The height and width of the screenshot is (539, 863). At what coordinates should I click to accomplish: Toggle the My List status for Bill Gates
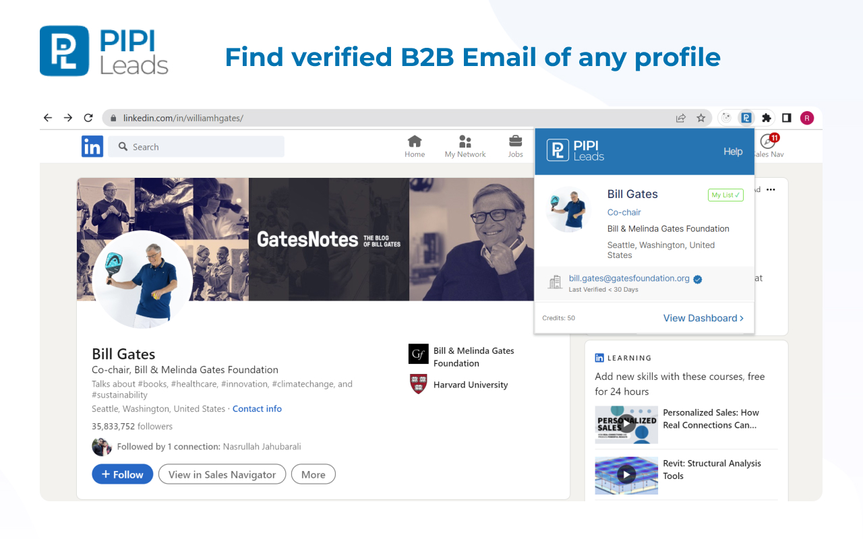click(x=725, y=195)
